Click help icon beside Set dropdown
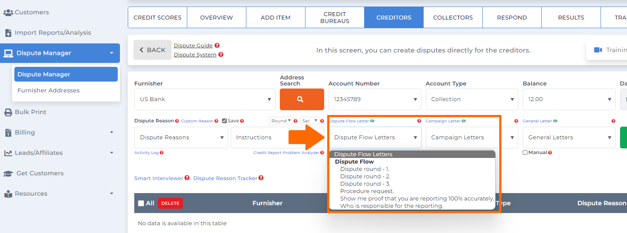Image resolution: width=627 pixels, height=233 pixels. tap(322, 121)
